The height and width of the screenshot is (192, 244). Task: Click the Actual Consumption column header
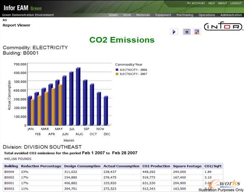(x=121, y=166)
